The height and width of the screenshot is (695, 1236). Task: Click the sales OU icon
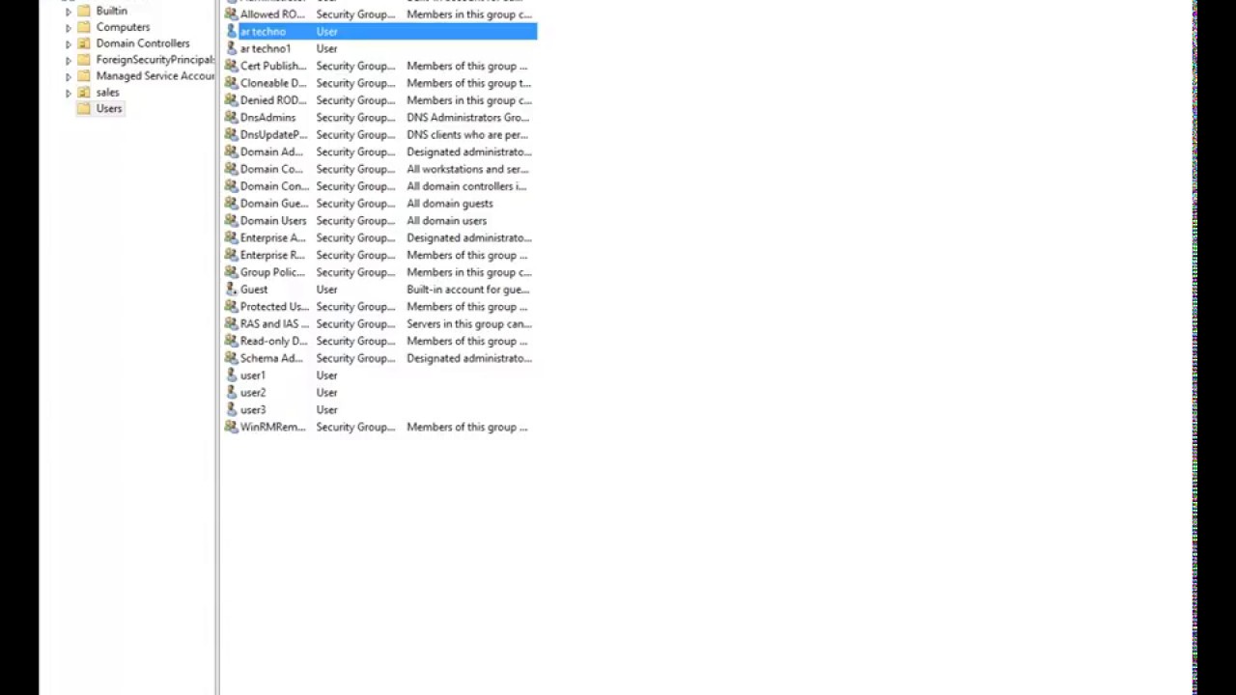coord(84,93)
